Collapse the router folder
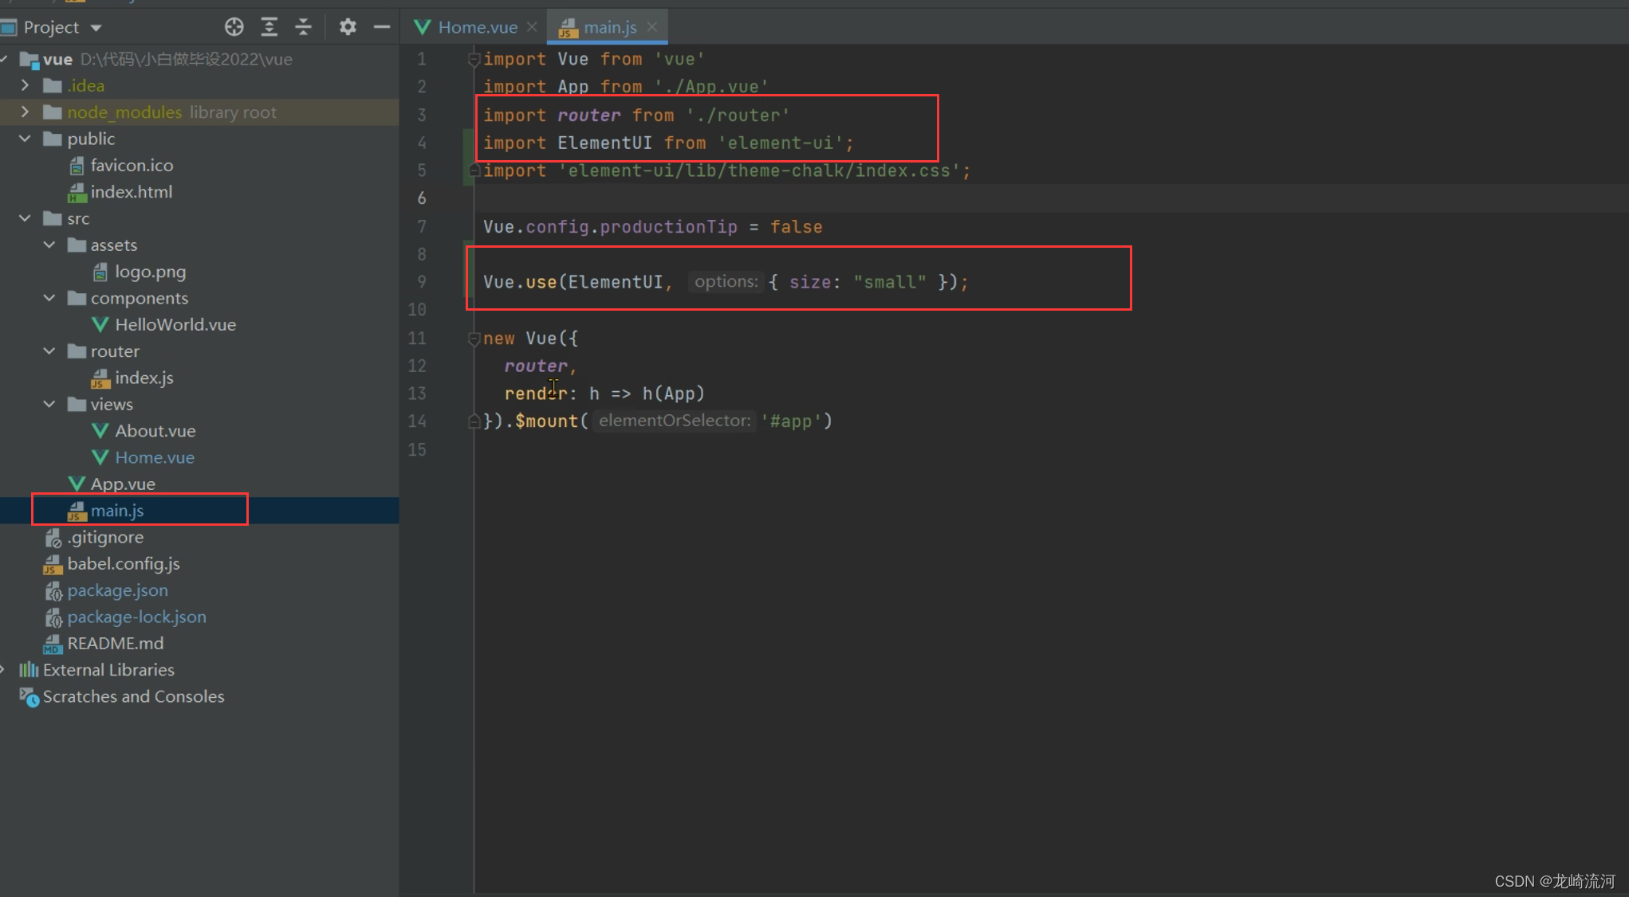Viewport: 1629px width, 897px height. pyautogui.click(x=49, y=351)
